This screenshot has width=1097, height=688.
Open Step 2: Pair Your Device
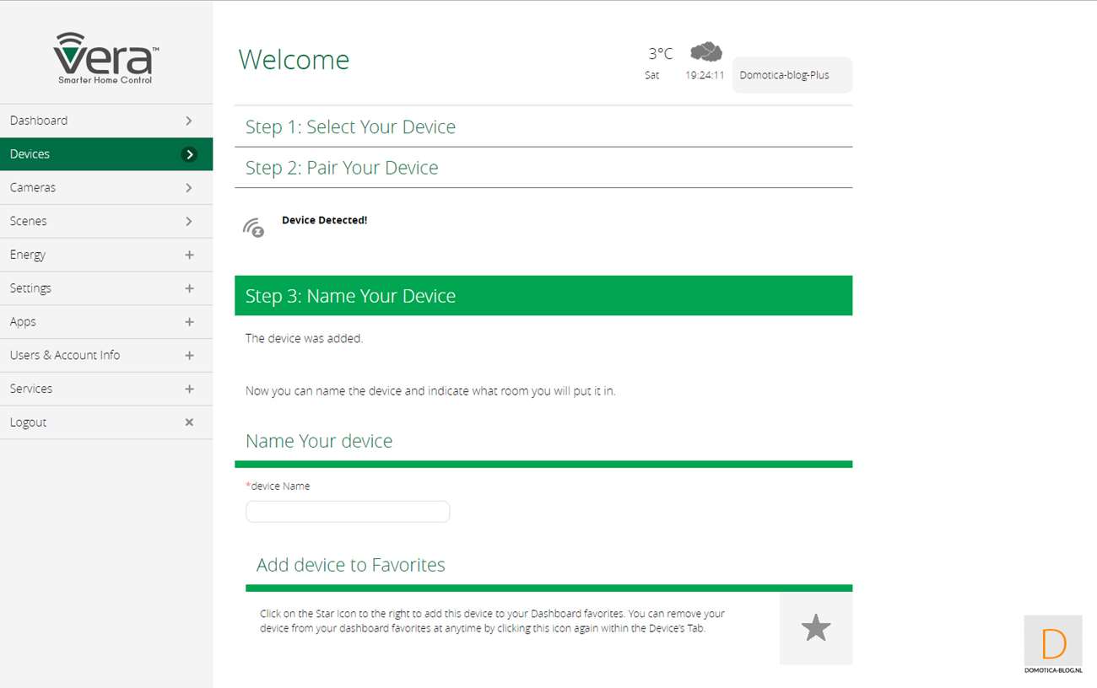coord(543,168)
